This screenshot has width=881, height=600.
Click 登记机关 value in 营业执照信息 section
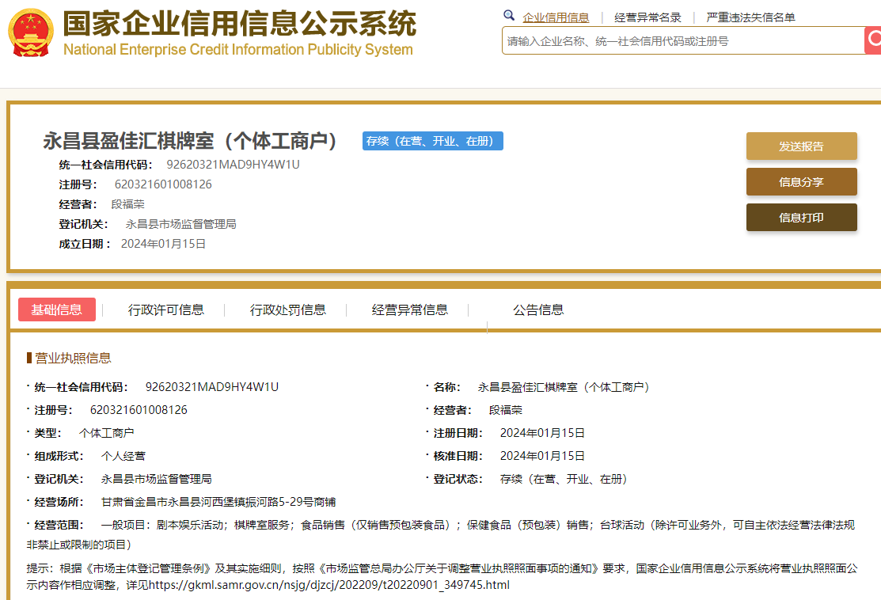(x=156, y=479)
